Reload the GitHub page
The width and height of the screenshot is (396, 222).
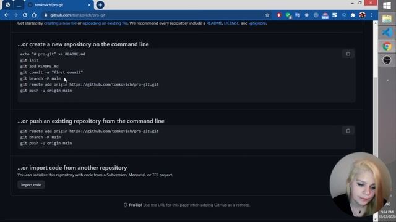click(25, 15)
